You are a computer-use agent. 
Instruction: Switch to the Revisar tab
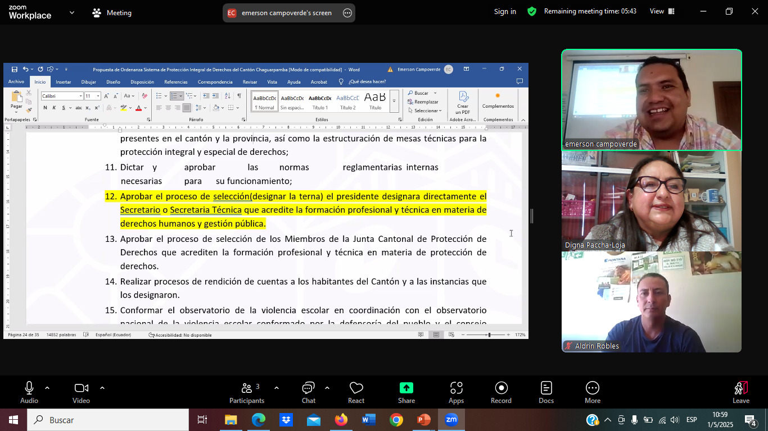[x=250, y=82]
